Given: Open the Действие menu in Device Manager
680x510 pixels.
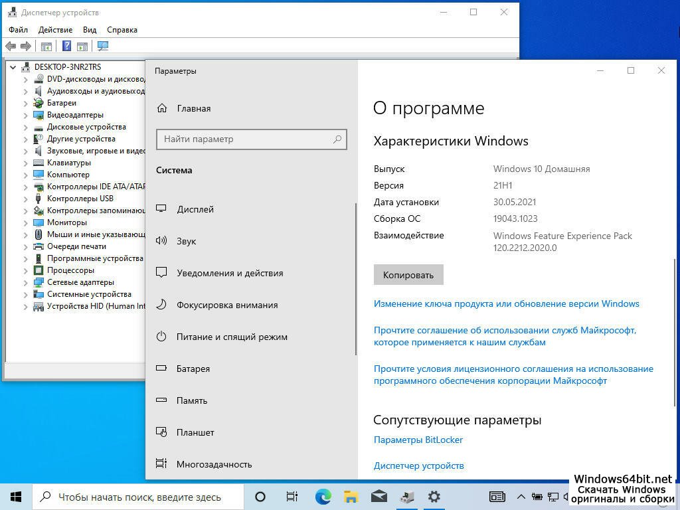Looking at the screenshot, I should pyautogui.click(x=55, y=29).
